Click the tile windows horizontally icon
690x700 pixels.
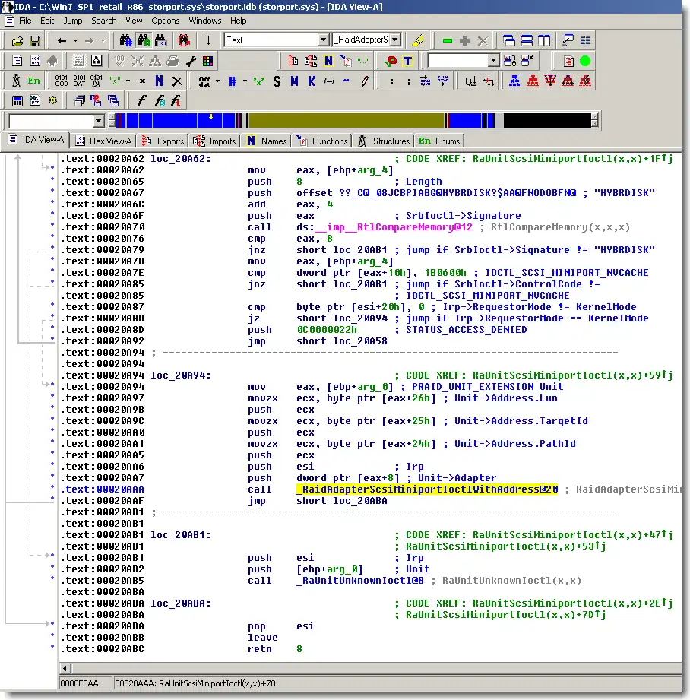click(527, 40)
